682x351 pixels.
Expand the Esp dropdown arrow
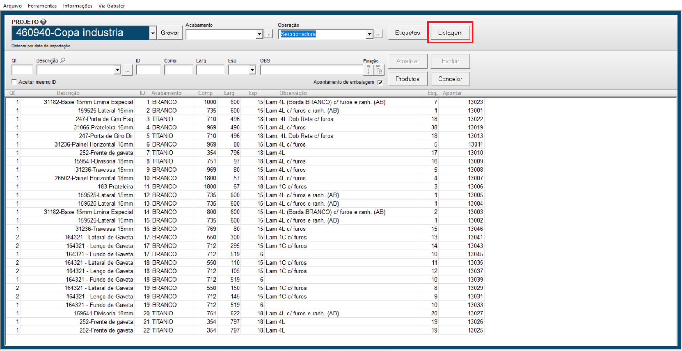[252, 70]
